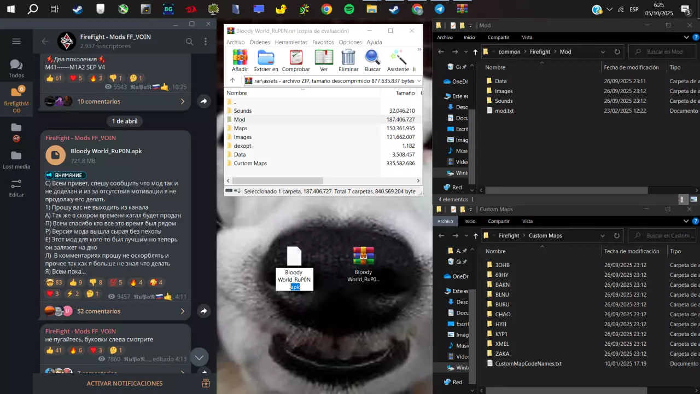Expand the ribbon in Mod Explorer window
This screenshot has width=700, height=394.
pyautogui.click(x=687, y=37)
